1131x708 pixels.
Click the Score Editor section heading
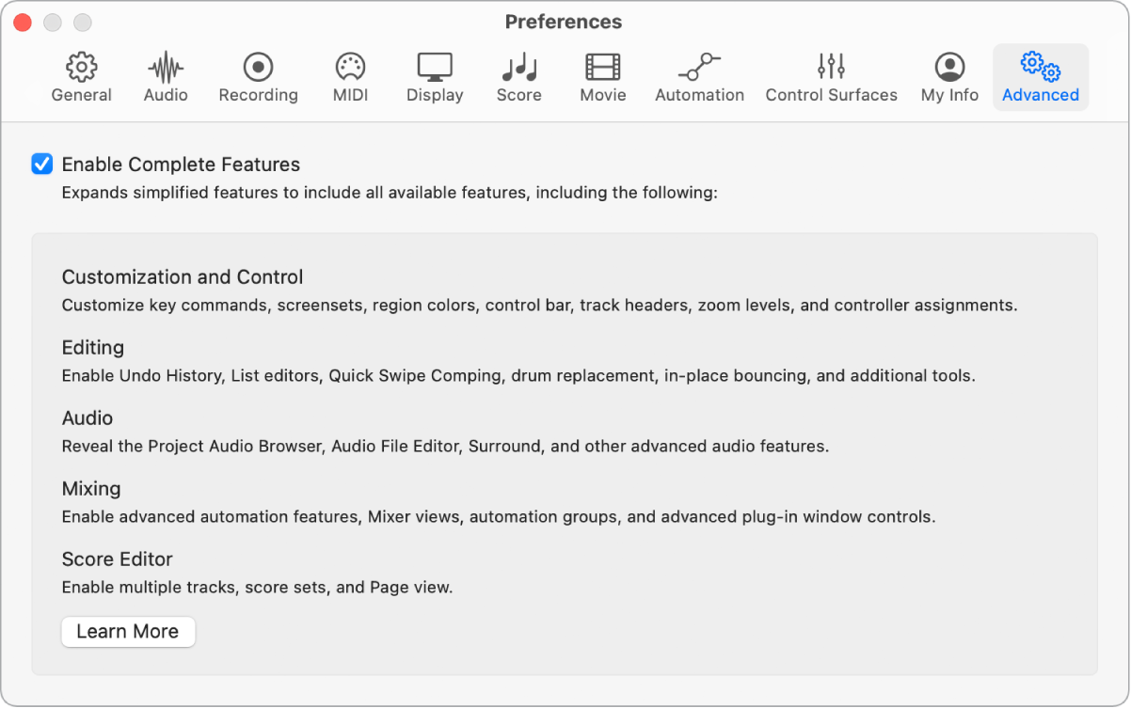[x=118, y=559]
